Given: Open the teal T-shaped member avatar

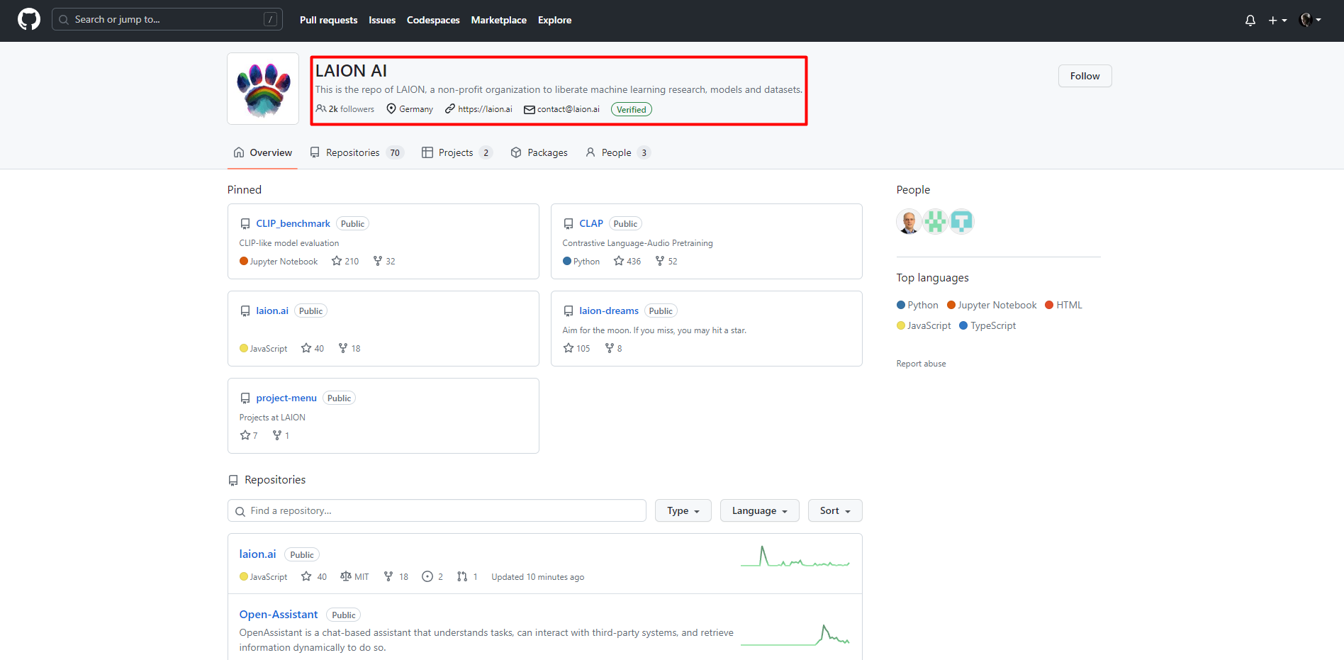Looking at the screenshot, I should [961, 222].
